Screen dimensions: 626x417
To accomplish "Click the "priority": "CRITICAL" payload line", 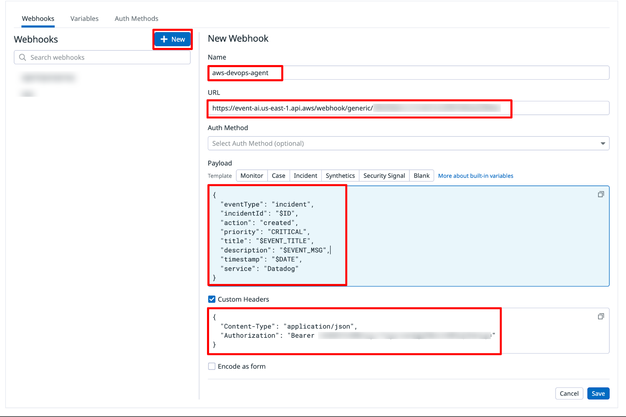I will pos(265,232).
